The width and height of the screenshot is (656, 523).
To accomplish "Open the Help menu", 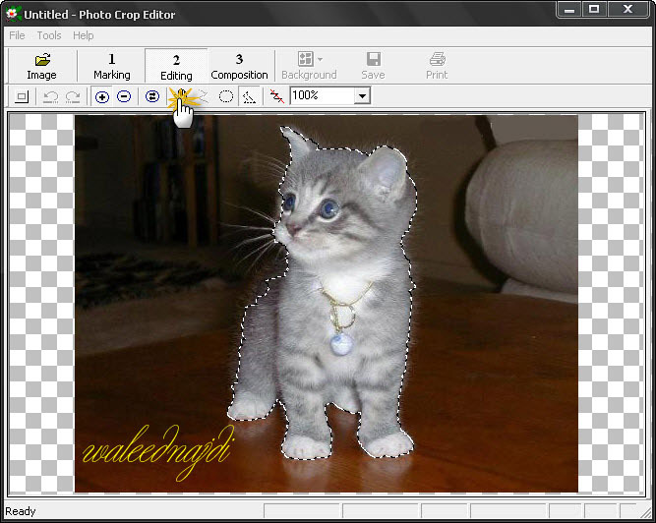I will pos(84,35).
